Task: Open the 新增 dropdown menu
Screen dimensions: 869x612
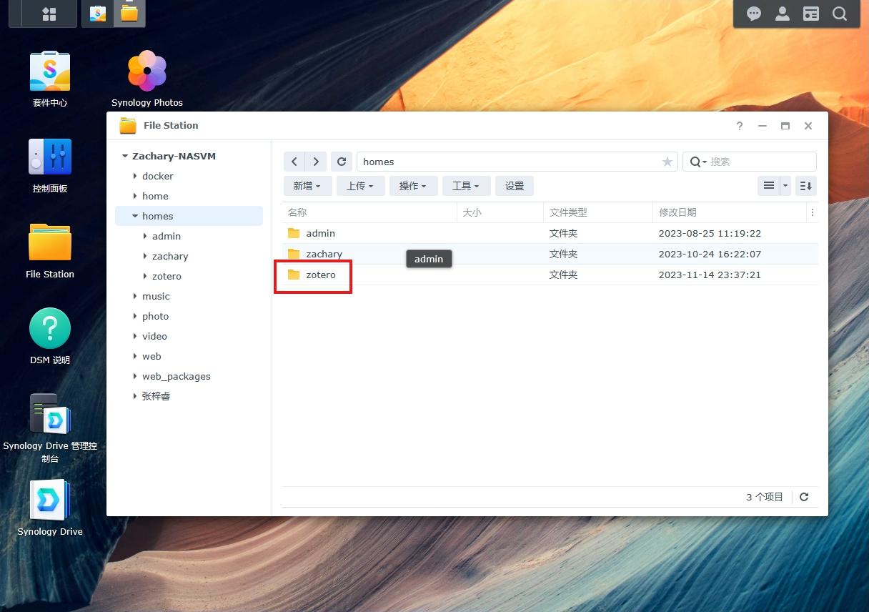Action: [x=307, y=186]
